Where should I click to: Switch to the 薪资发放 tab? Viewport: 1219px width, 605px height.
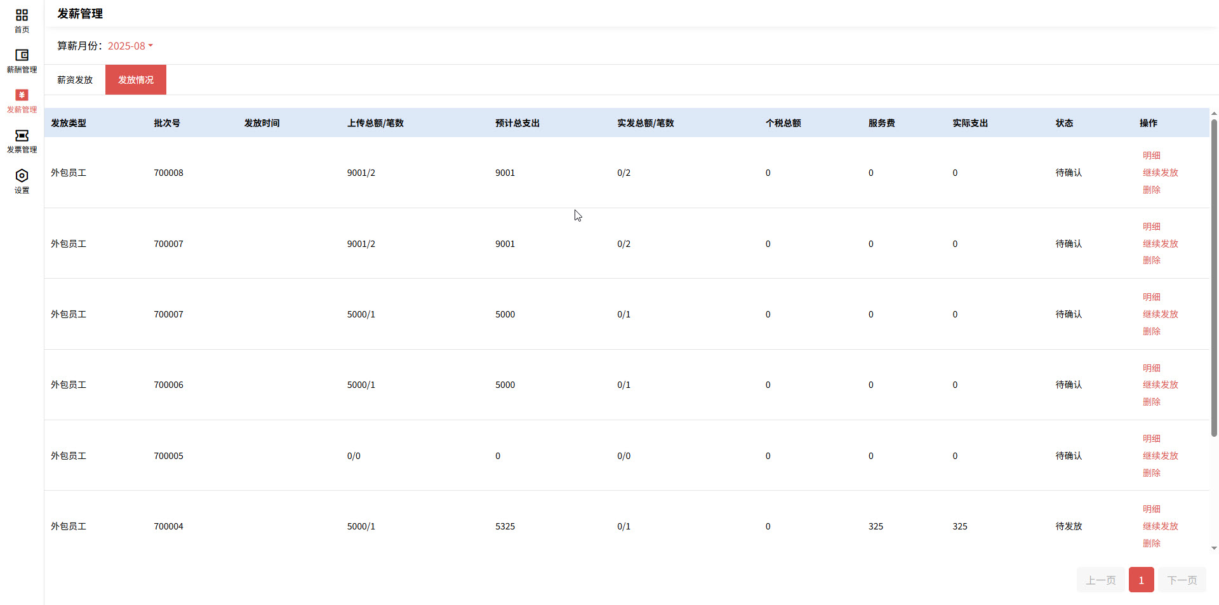74,79
